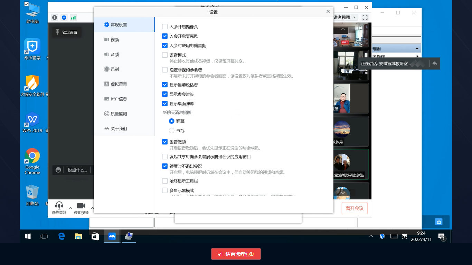The height and width of the screenshot is (265, 472).
Task: Click 停止视频 camera icon
Action: [x=81, y=208]
